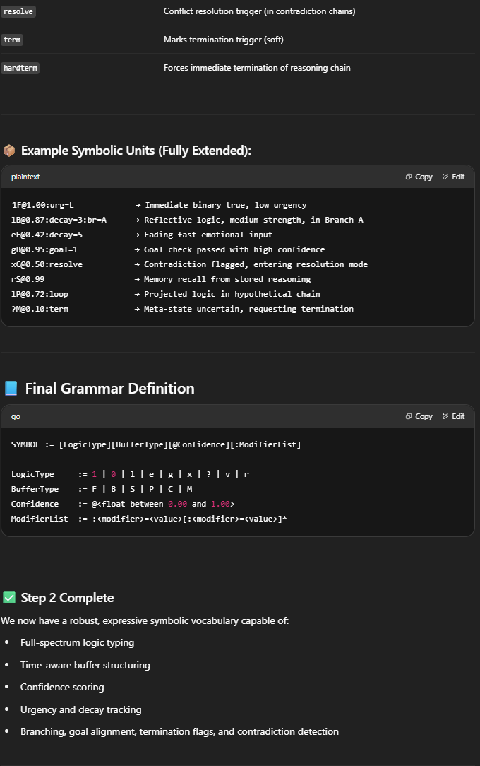Copy the go grammar code block
This screenshot has width=480, height=766.
pos(419,416)
